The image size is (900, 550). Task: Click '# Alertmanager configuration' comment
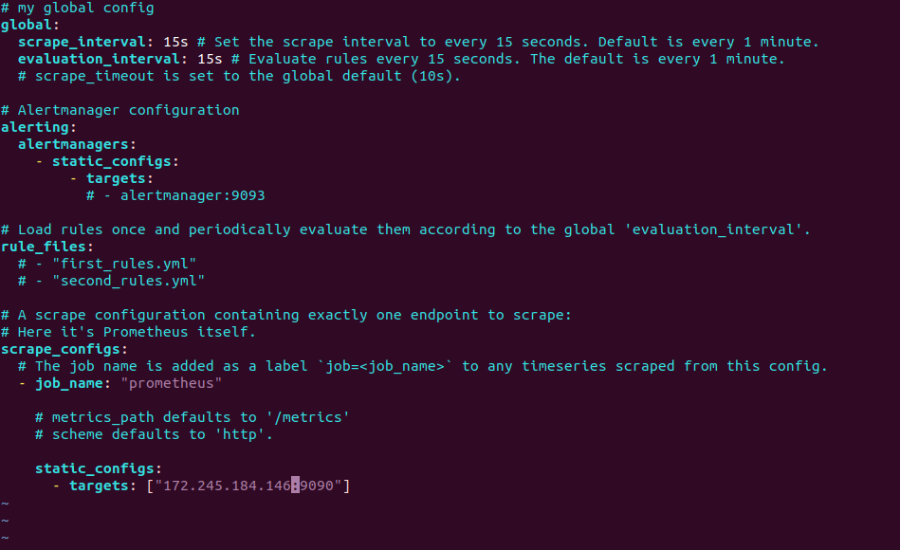click(x=119, y=110)
